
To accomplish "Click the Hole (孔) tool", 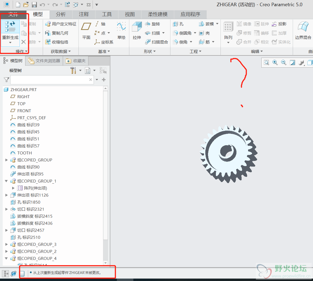I will click(x=178, y=24).
